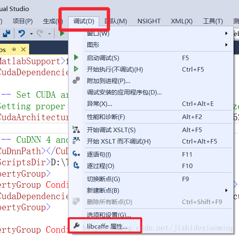This screenshot has height=236, width=239.
Task: Click the Redo toolbar icon
Action: pyautogui.click(x=40, y=33)
